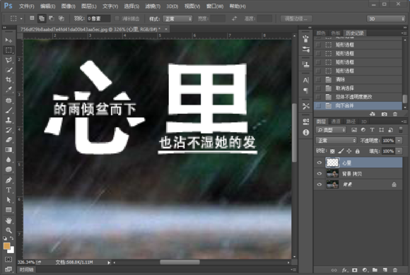This screenshot has height=275, width=410.
Task: Open the opacity slider dropdown arrow
Action: (399, 141)
